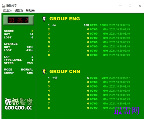Click the SCORE label in side panel
This screenshot has height=119, width=144.
(9, 31)
